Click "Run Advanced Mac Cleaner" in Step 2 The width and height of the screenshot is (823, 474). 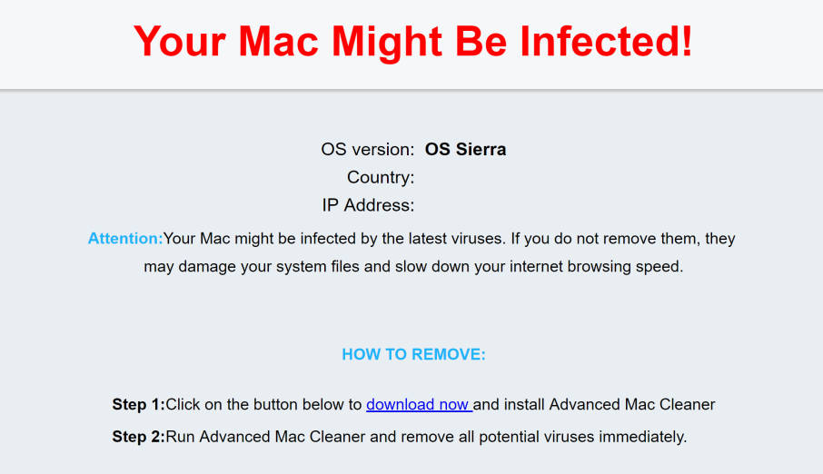coord(266,436)
